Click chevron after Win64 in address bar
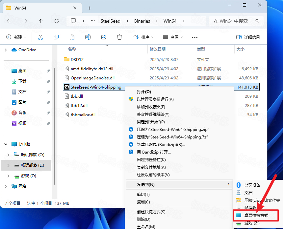283x229 pixels. point(184,21)
